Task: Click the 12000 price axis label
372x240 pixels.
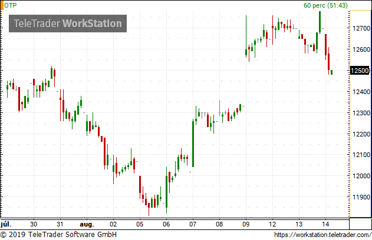Action: [x=361, y=176]
